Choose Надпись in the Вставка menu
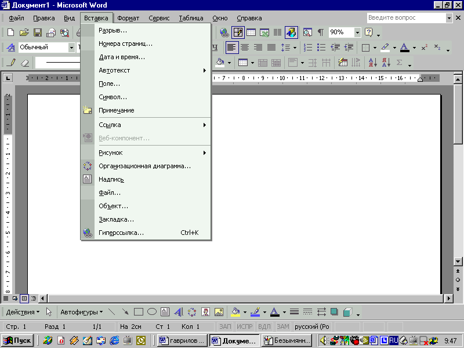This screenshot has height=348, width=464. pyautogui.click(x=146, y=179)
